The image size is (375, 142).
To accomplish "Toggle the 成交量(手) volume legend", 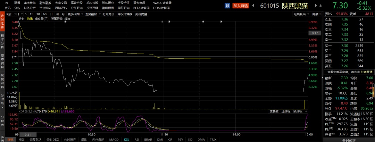I will click(x=42, y=19).
